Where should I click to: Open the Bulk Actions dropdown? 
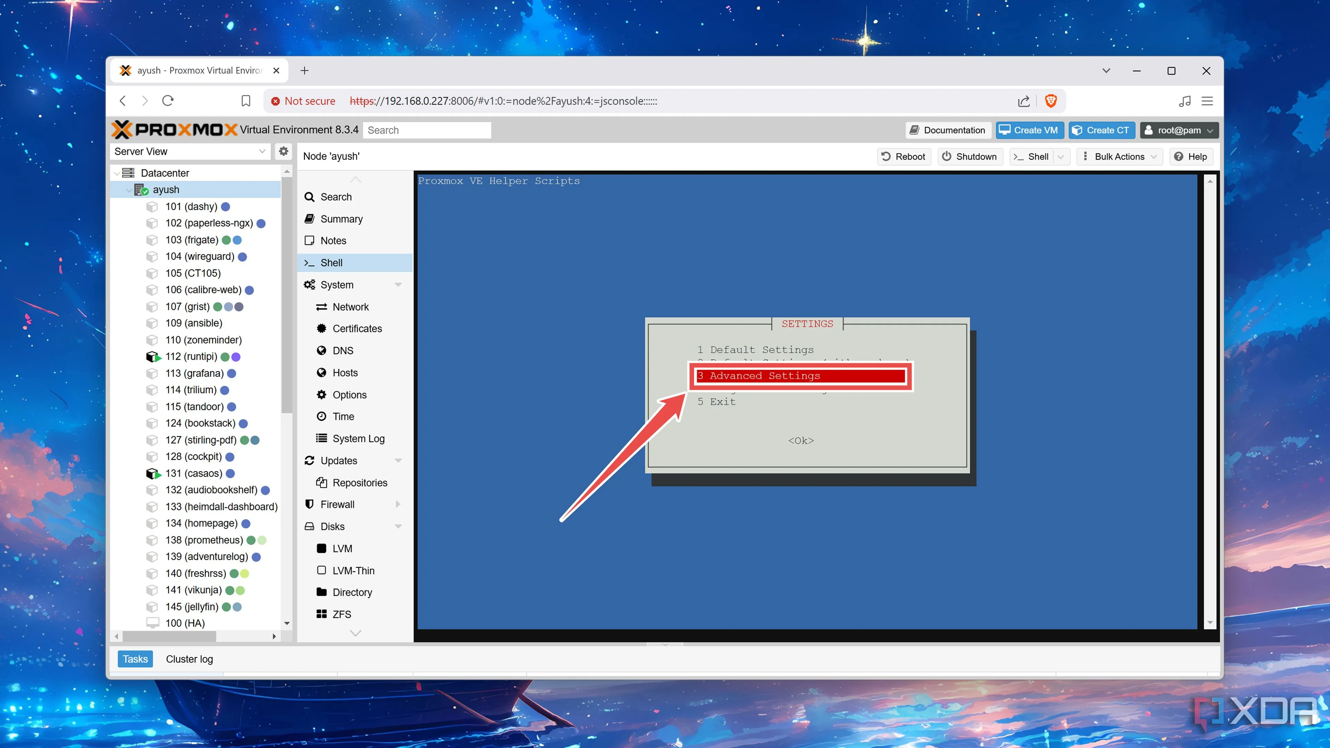(x=1119, y=157)
